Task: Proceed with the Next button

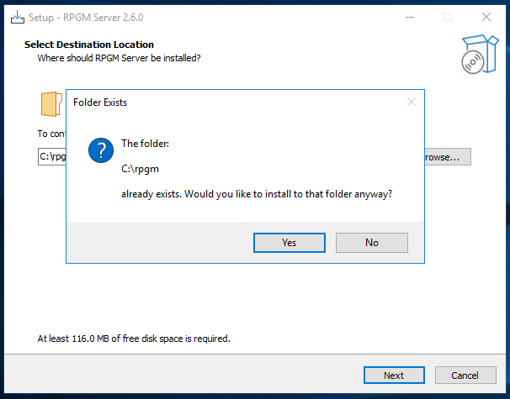Action: pos(393,375)
